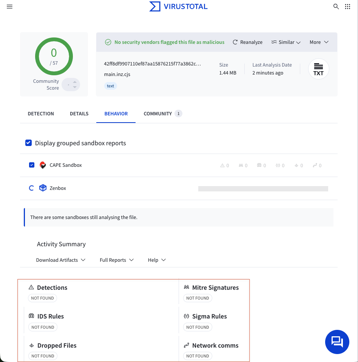Click the 1.44 MB size value

228,73
